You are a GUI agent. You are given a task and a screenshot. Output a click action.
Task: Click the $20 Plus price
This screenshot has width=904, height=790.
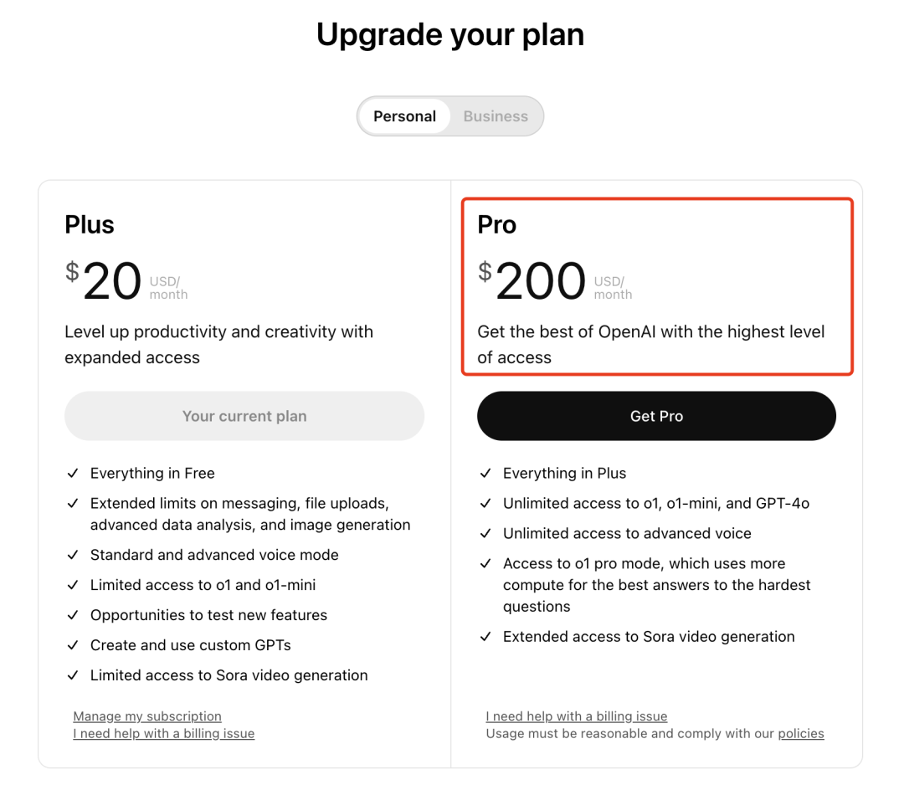105,280
